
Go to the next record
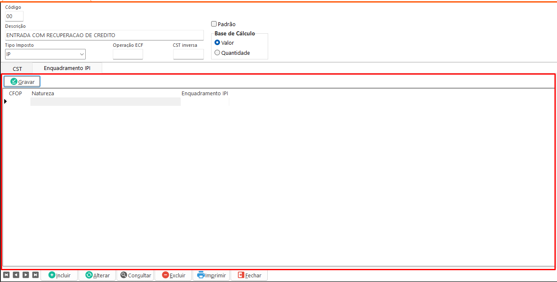click(x=26, y=275)
